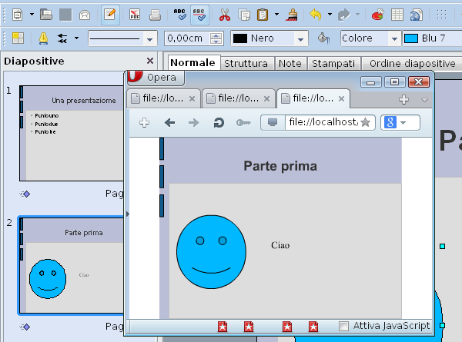The height and width of the screenshot is (342, 462).
Task: Toggle the edit file mode icon
Action: (110, 14)
